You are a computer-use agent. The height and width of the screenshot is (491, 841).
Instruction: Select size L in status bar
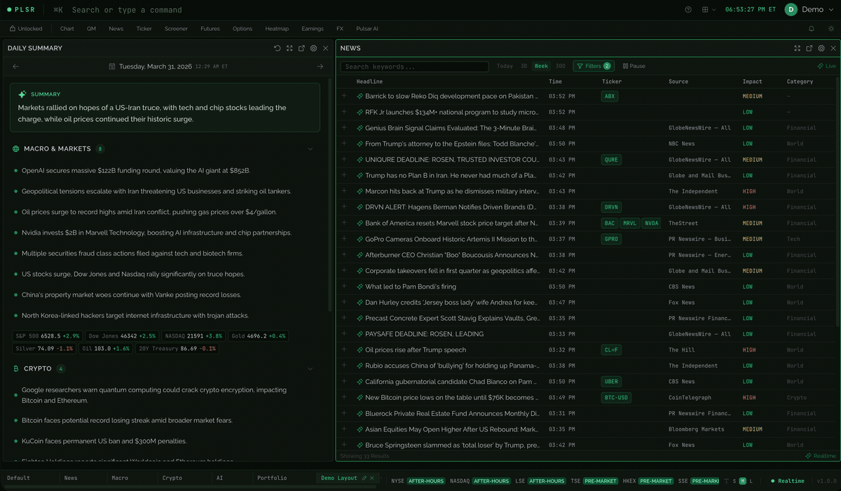[x=751, y=481]
